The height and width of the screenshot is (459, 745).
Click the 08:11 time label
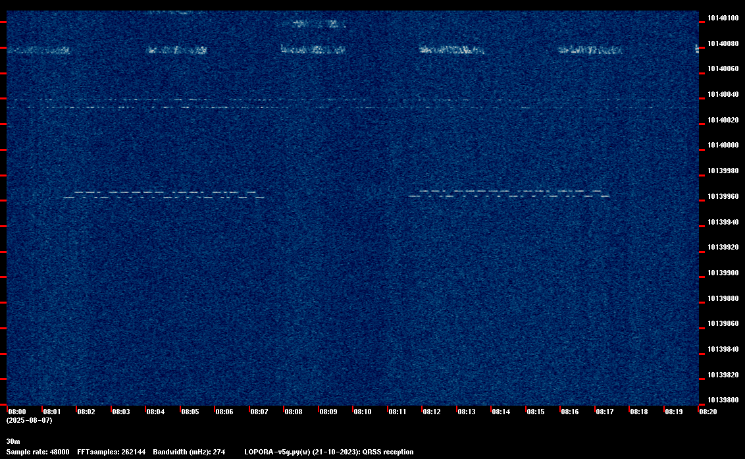[398, 412]
